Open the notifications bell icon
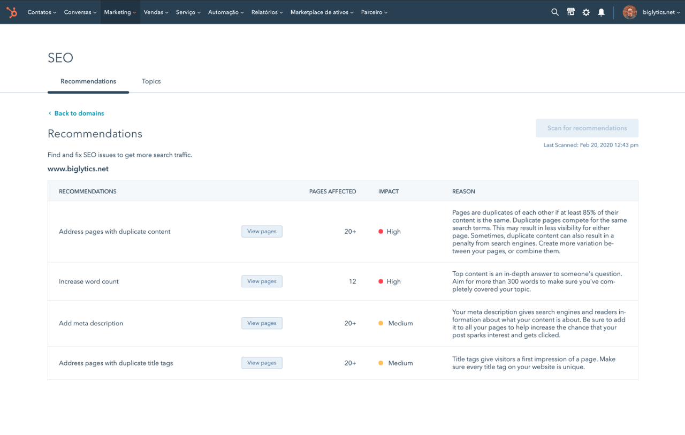The width and height of the screenshot is (685, 435). [x=601, y=12]
